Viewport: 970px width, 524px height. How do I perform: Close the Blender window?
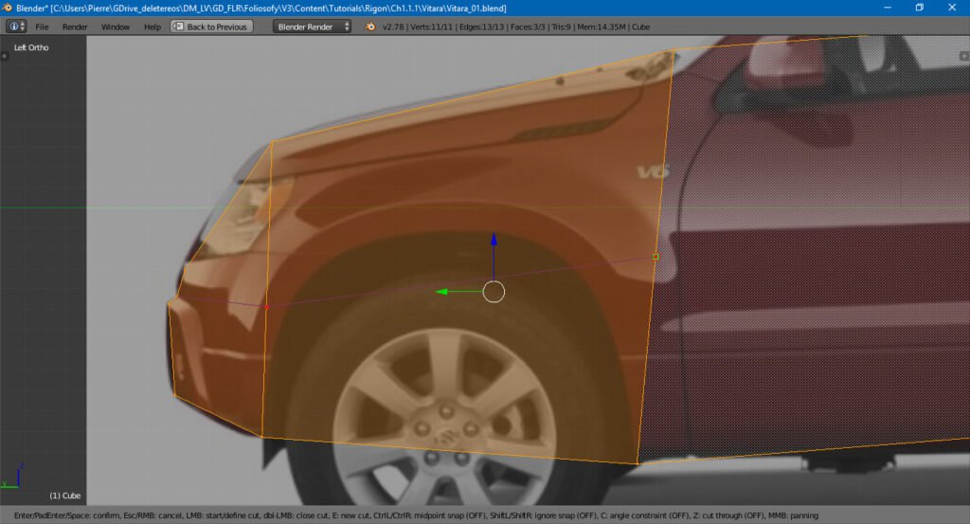coord(952,8)
